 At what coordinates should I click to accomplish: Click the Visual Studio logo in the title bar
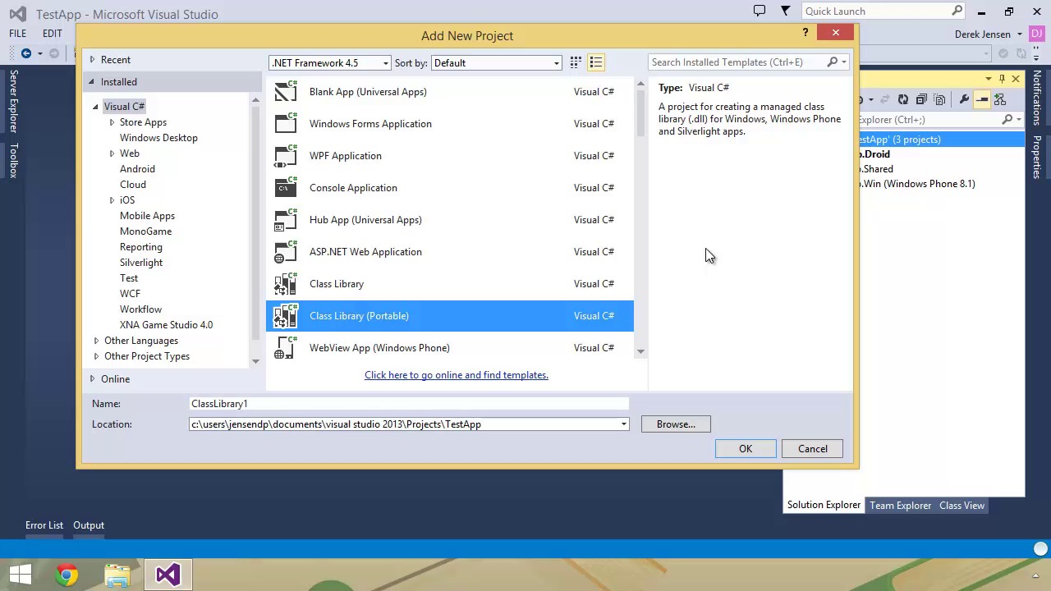click(17, 14)
